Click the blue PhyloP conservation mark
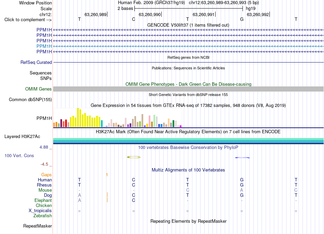Viewport: 324px width, 234px height. pyautogui.click(x=242, y=158)
